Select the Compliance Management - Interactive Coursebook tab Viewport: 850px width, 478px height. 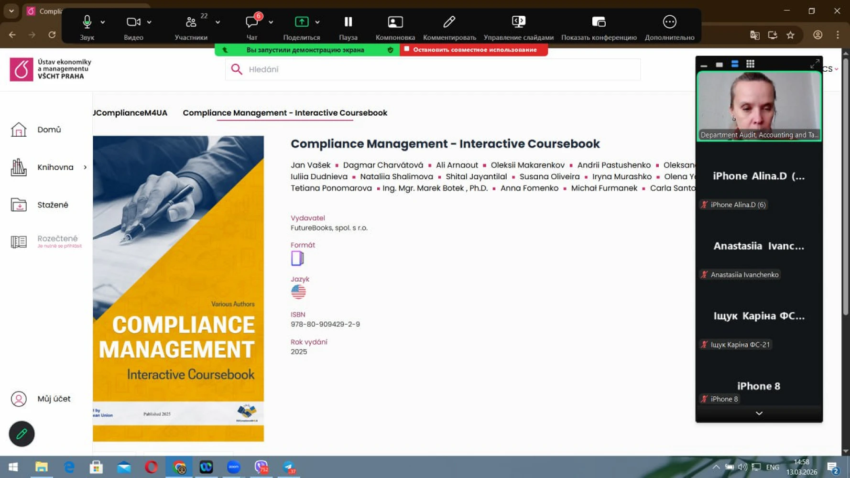[x=285, y=113]
